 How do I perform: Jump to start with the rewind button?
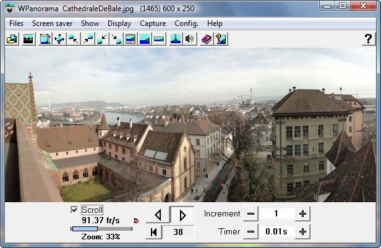[153, 233]
